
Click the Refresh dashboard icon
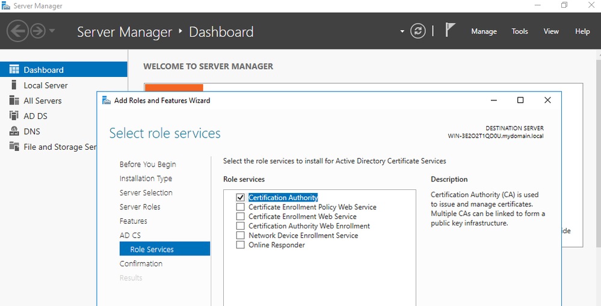[418, 31]
